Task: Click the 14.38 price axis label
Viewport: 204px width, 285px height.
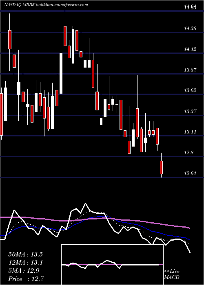Action: click(190, 28)
